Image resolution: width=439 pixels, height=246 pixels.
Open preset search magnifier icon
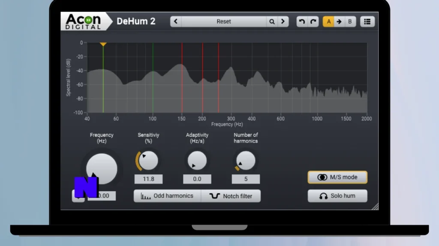pyautogui.click(x=271, y=21)
